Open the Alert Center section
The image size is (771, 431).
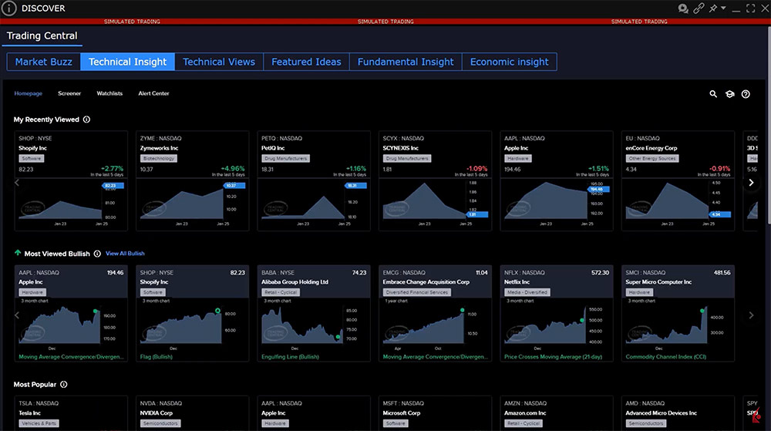[x=153, y=93]
